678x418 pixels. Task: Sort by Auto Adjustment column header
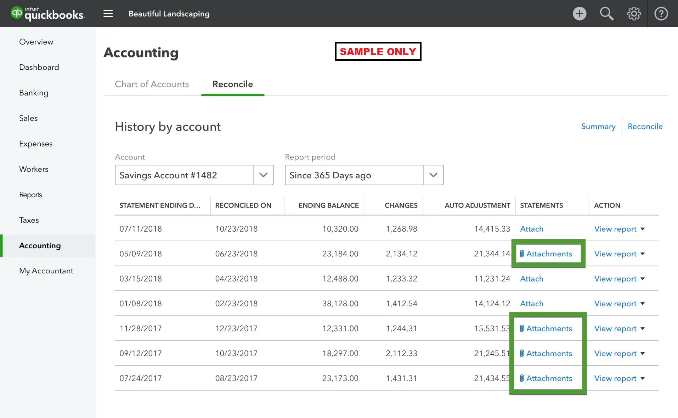click(477, 205)
